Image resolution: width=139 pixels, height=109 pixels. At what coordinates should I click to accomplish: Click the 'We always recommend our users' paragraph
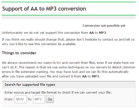(68, 69)
